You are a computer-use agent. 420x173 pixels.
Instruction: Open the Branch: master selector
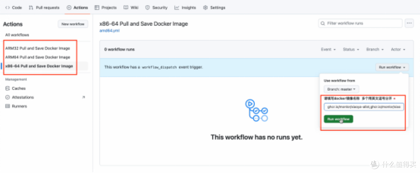pyautogui.click(x=341, y=89)
